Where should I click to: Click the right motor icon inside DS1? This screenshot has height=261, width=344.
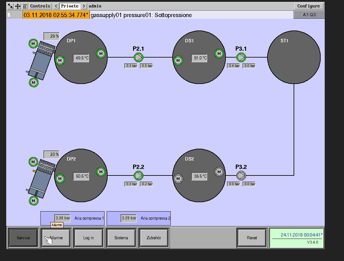[219, 53]
